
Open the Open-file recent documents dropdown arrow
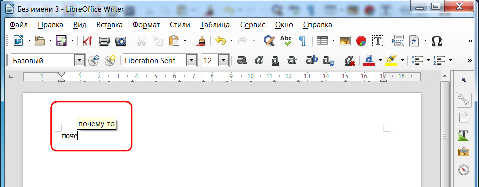(x=51, y=41)
